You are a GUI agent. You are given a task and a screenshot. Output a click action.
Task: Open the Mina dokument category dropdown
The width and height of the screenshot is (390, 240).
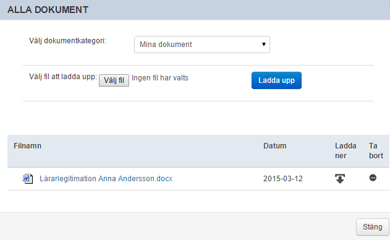[201, 45]
